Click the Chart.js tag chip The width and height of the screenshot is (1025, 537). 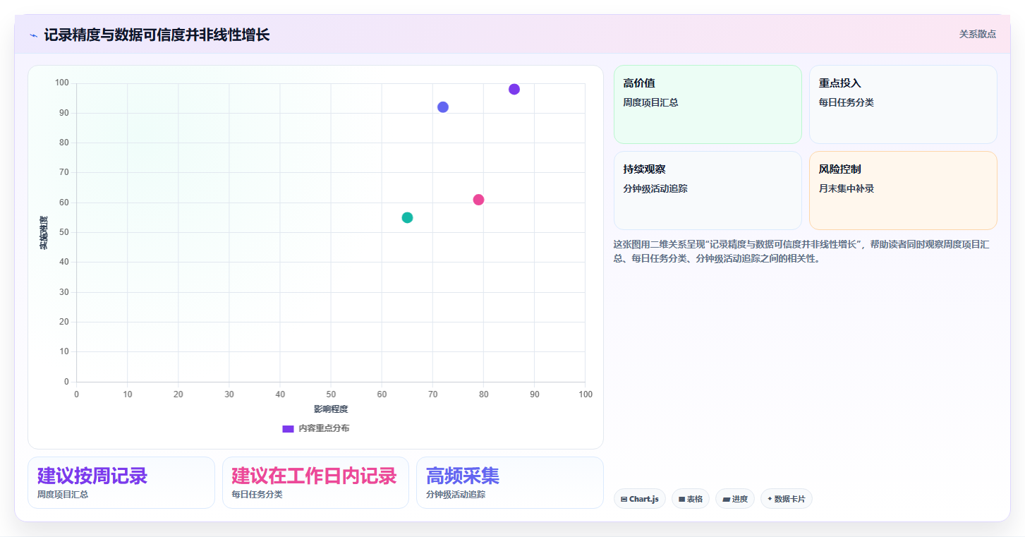tap(640, 499)
